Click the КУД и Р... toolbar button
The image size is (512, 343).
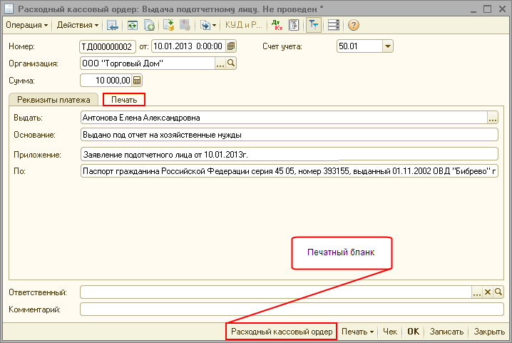244,25
